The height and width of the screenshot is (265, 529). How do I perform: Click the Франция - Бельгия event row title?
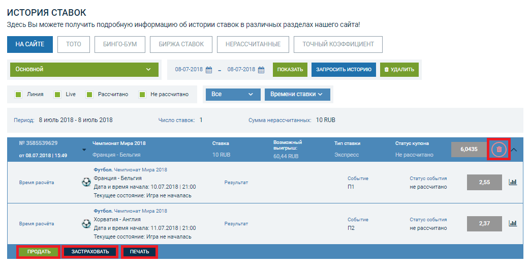(117, 178)
